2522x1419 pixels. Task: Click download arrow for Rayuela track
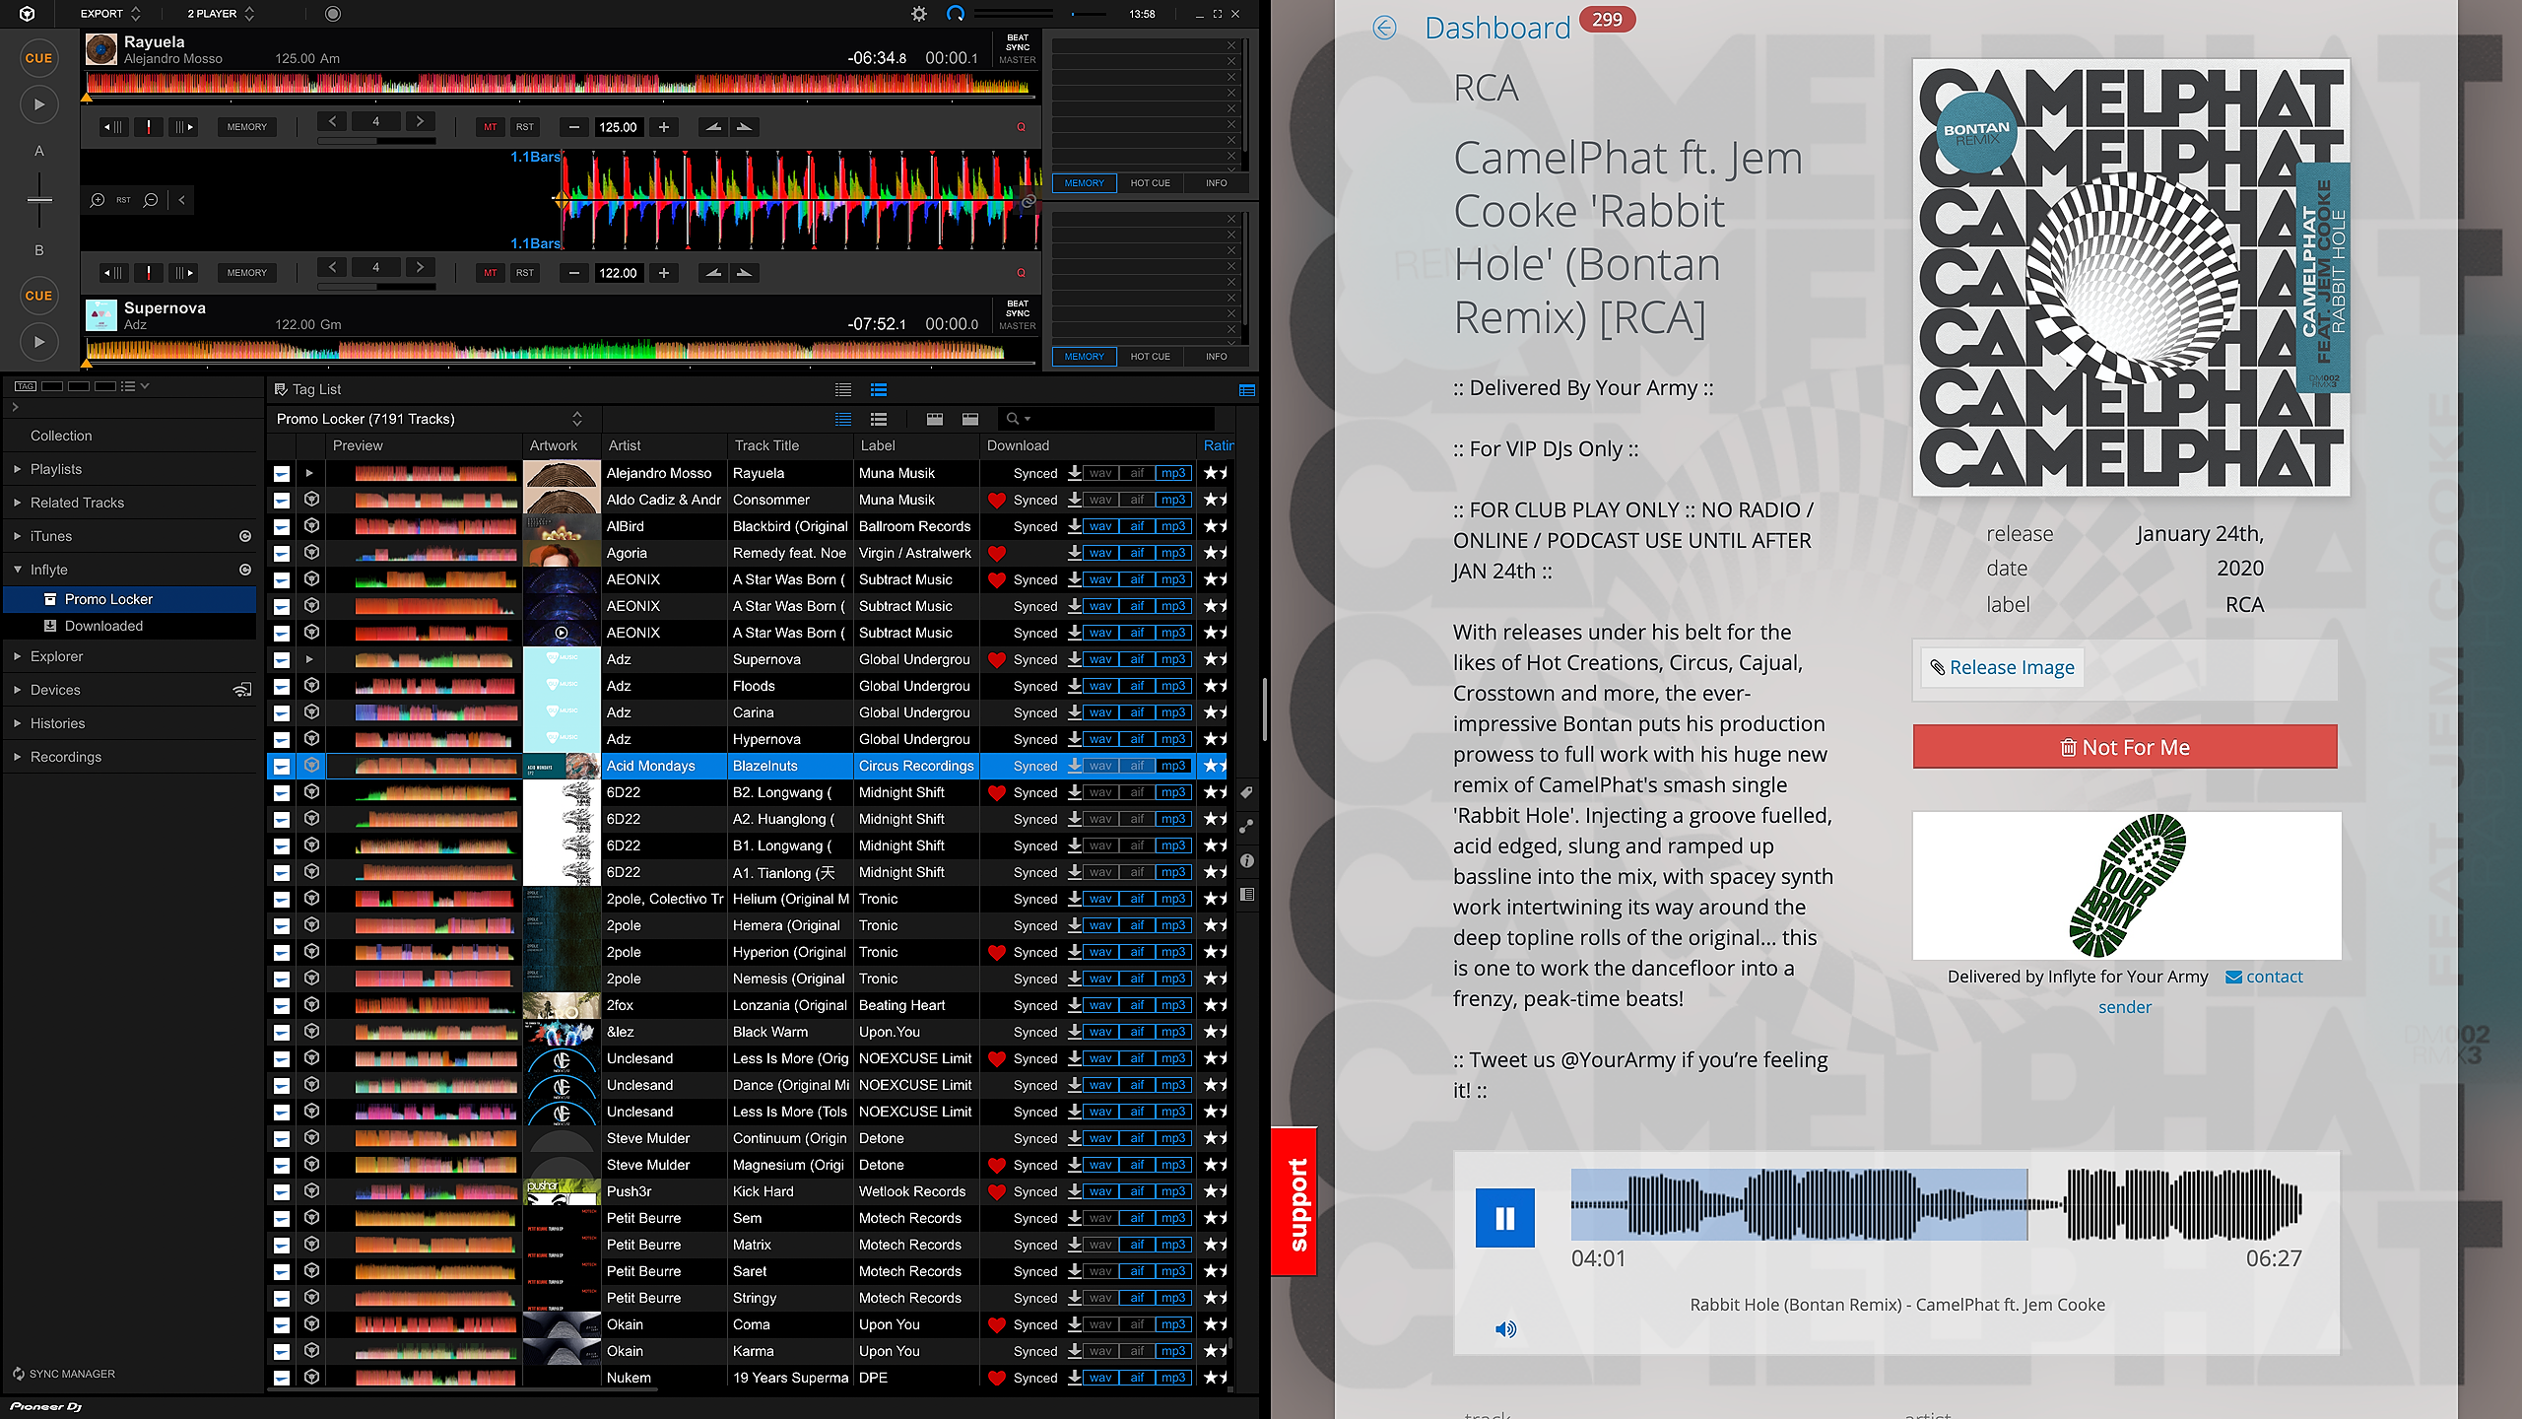[x=1075, y=473]
